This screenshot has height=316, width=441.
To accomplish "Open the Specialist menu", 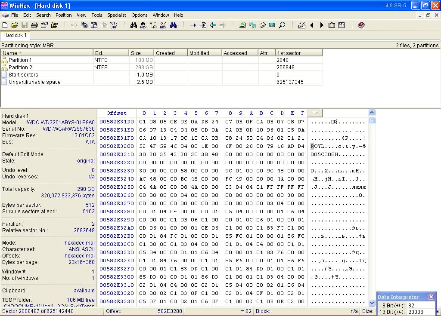I will click(117, 15).
